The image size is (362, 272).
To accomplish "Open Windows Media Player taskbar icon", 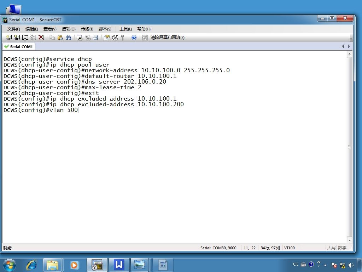I will coord(74,265).
